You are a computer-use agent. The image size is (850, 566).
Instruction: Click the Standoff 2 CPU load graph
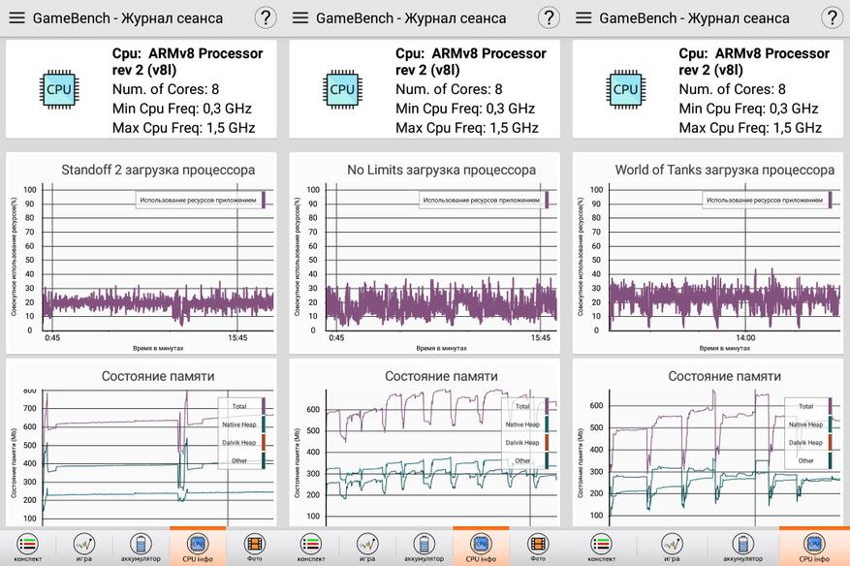[158, 257]
